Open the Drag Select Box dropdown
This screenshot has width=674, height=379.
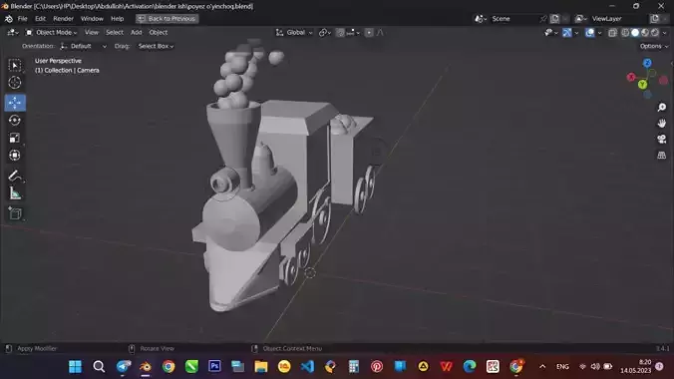coord(156,46)
